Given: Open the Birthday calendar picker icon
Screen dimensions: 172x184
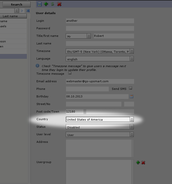Looking at the screenshot, I should coord(132,96).
